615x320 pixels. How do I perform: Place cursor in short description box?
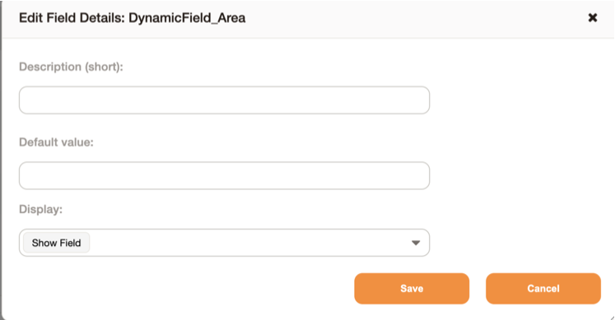click(x=225, y=100)
